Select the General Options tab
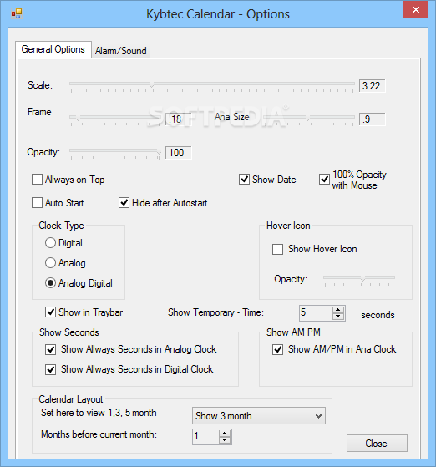This screenshot has width=436, height=467. [x=53, y=49]
